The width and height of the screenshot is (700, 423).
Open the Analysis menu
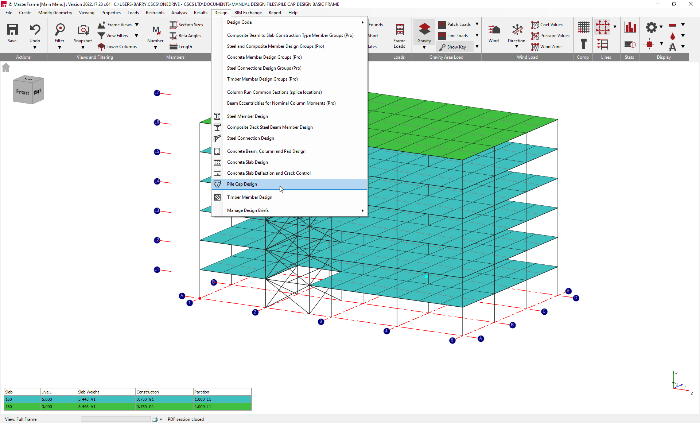click(179, 13)
